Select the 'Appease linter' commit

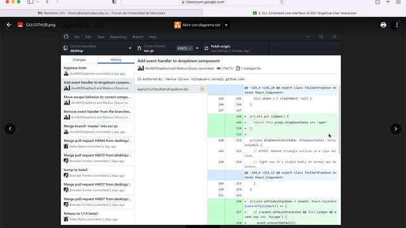click(x=98, y=70)
